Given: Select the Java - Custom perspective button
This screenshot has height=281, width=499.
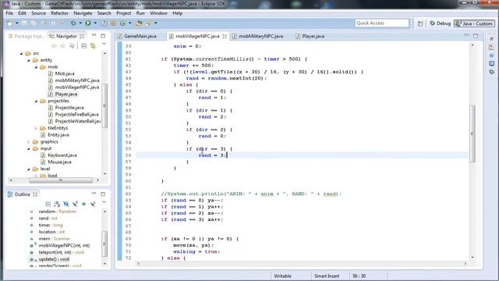Looking at the screenshot, I should (x=474, y=23).
